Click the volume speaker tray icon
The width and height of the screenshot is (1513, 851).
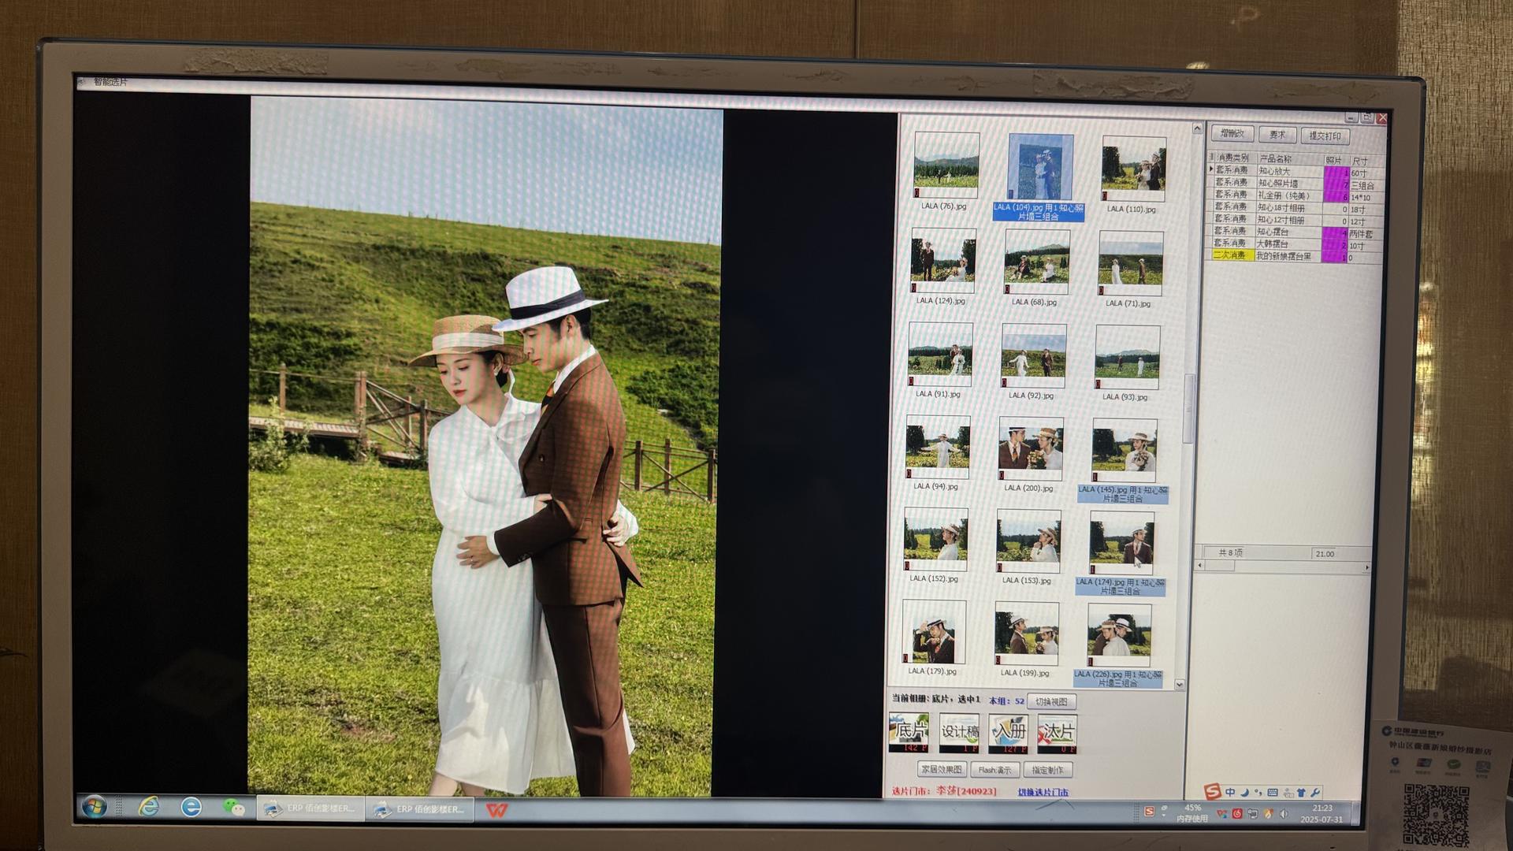pyautogui.click(x=1284, y=814)
